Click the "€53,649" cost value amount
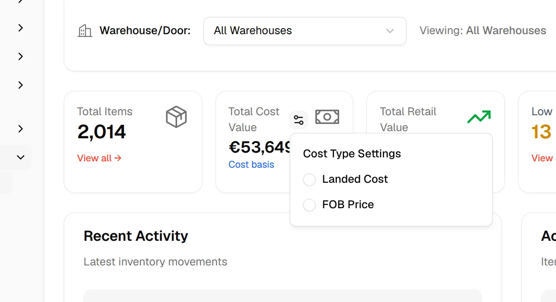The width and height of the screenshot is (556, 302). (x=260, y=147)
